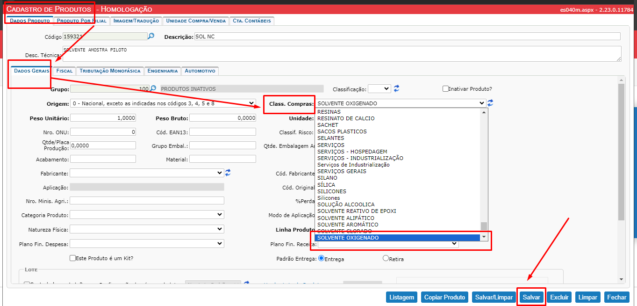The image size is (637, 306).
Task: Choose highlighted SOLVENTE OXIGENADO list option
Action: [x=398, y=238]
